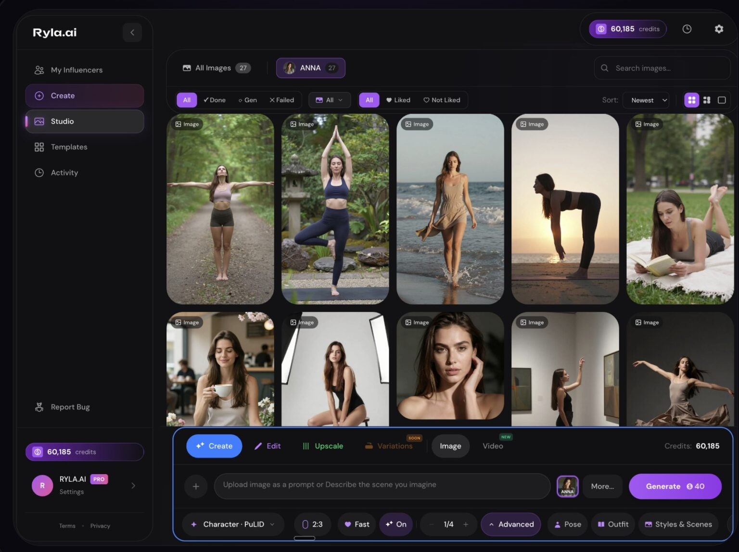Viewport: 739px width, 552px height.
Task: Switch to single image view layout
Action: click(x=721, y=100)
